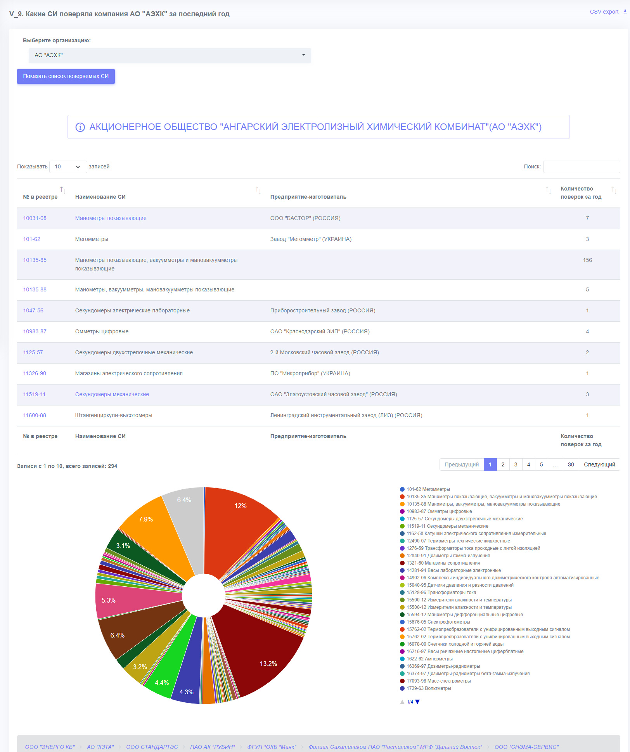
Task: Go to pagination page 5
Action: [542, 464]
